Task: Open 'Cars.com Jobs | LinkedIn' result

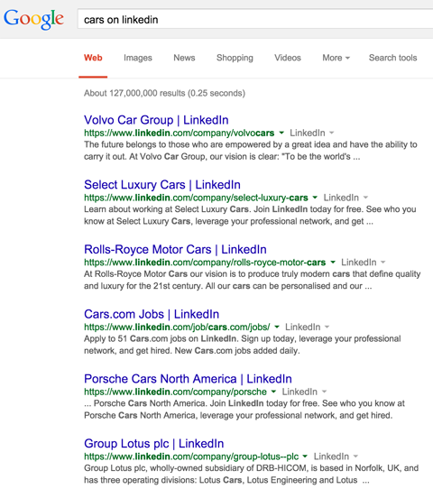Action: (152, 314)
